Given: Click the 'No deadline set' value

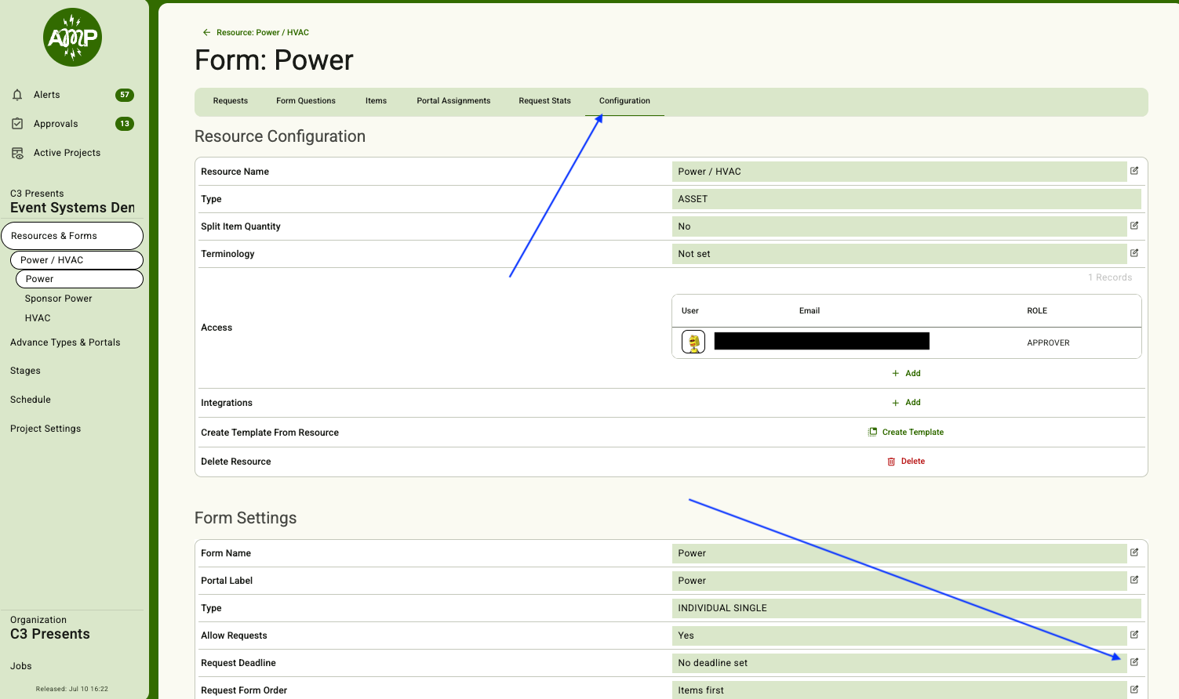Looking at the screenshot, I should [x=899, y=662].
